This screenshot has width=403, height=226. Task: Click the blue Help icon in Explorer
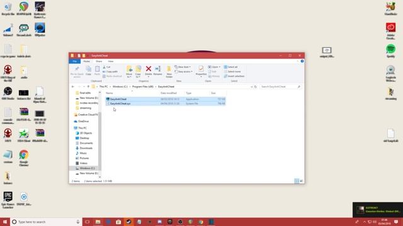302,62
